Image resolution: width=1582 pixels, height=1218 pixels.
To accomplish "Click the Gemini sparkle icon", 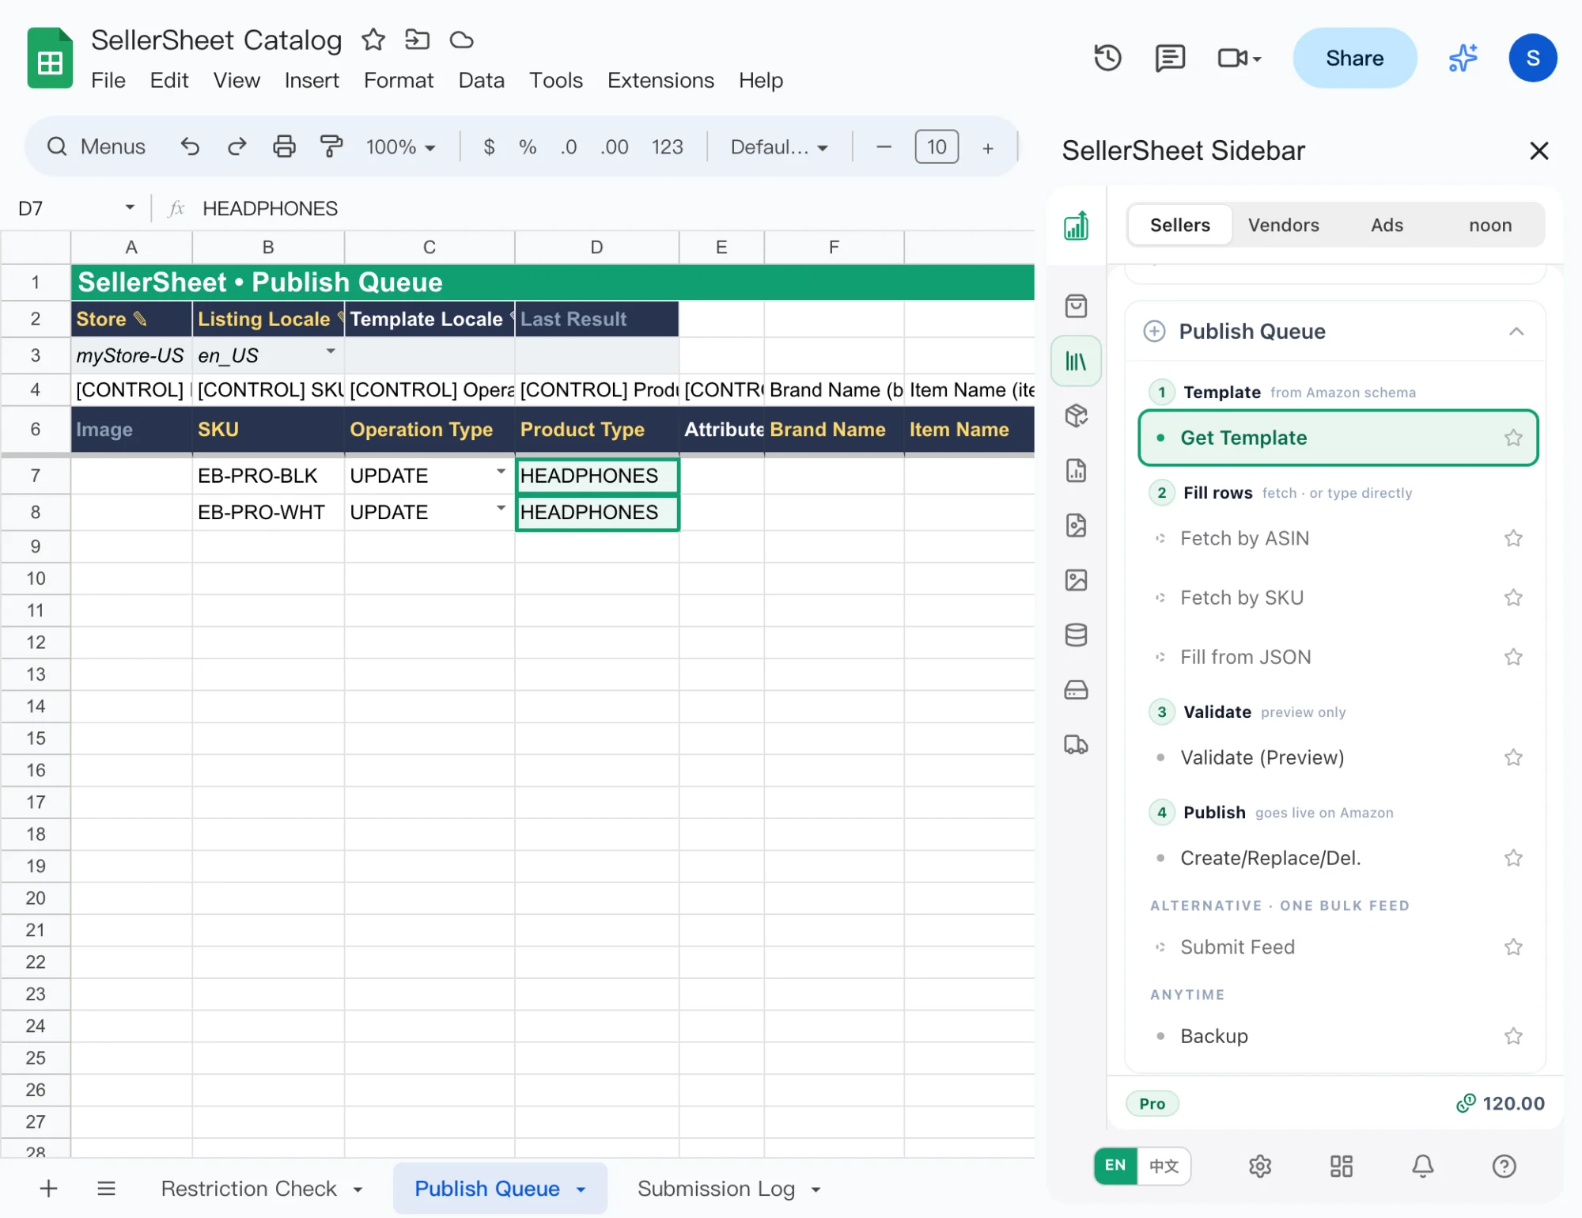I will click(x=1463, y=58).
